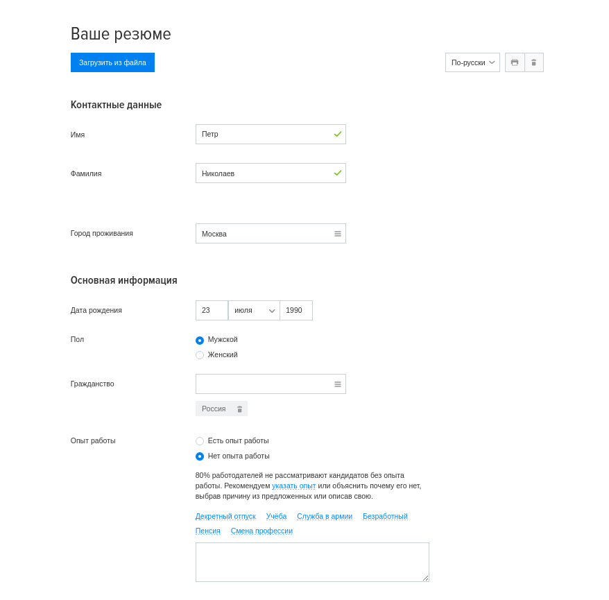Select the Женский gender radio button
Screen dimensions: 609x600
coord(200,355)
